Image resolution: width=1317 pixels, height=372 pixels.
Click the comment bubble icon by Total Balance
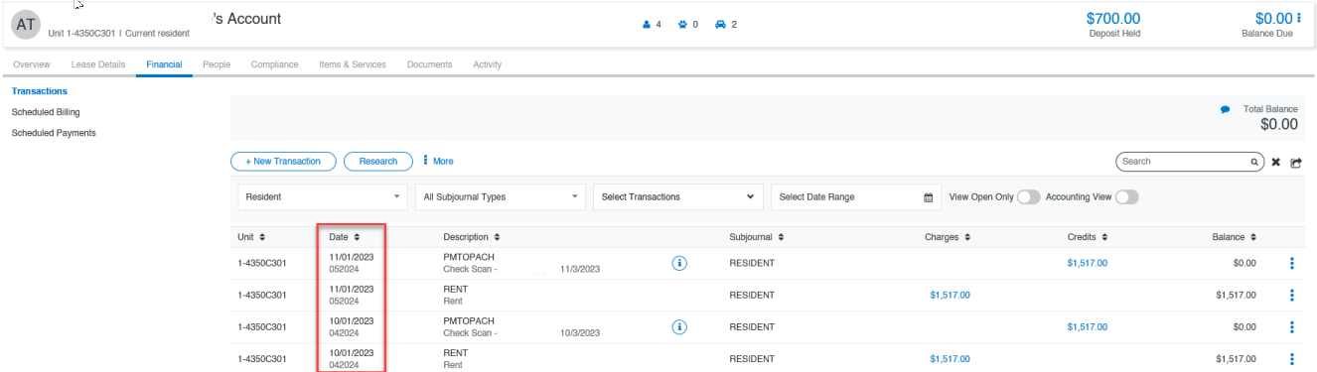[x=1226, y=110]
